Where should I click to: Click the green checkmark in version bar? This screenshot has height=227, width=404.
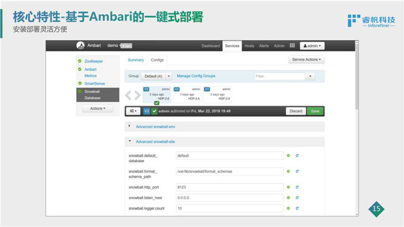pyautogui.click(x=154, y=111)
